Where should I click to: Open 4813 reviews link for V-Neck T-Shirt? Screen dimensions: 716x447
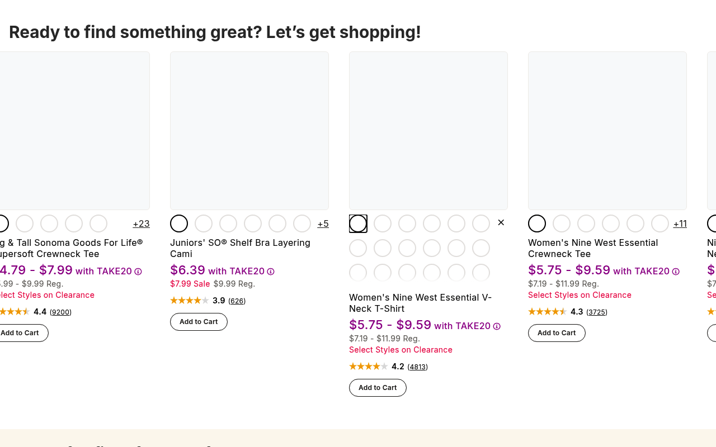click(x=418, y=367)
